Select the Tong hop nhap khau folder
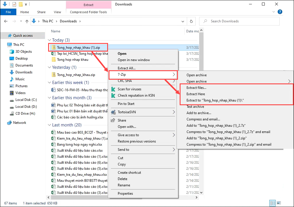Screen dimensions: 294x207 [x=72, y=60]
